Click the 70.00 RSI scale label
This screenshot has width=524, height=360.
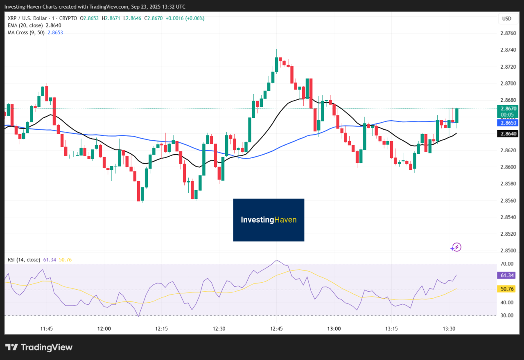point(507,264)
